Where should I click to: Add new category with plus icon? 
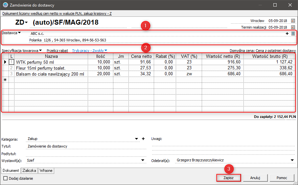143,139
